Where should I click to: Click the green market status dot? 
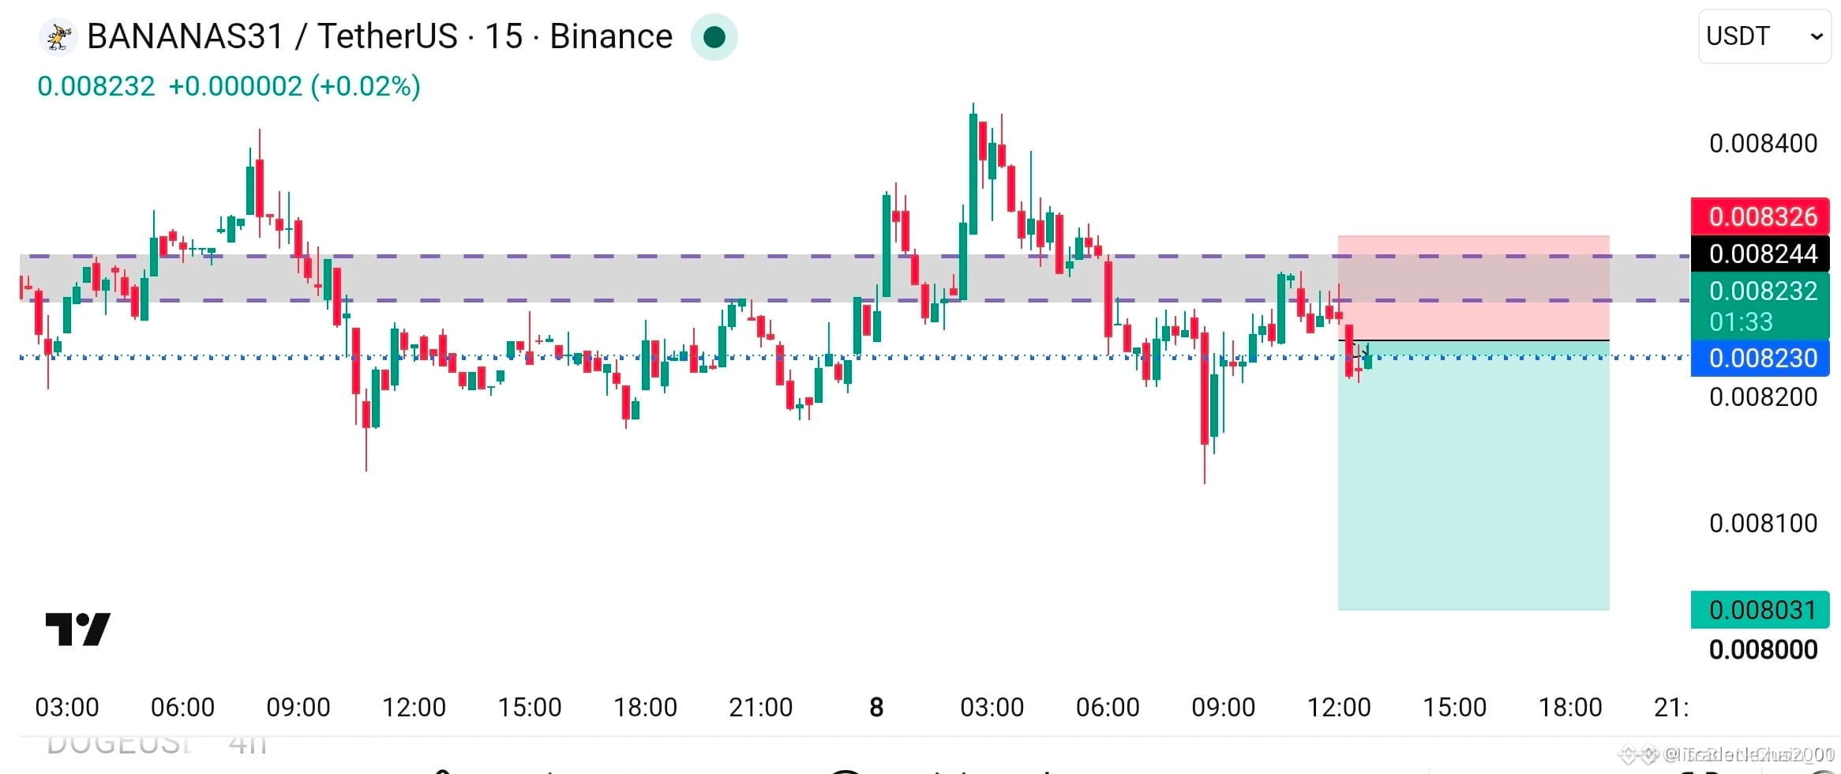714,37
